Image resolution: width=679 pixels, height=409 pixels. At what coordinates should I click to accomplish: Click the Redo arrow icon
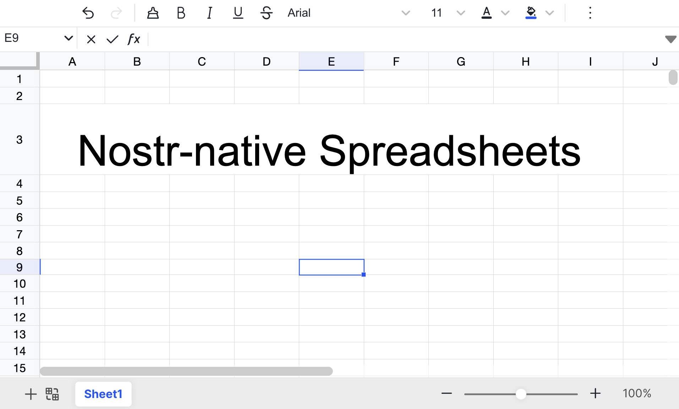coord(116,13)
